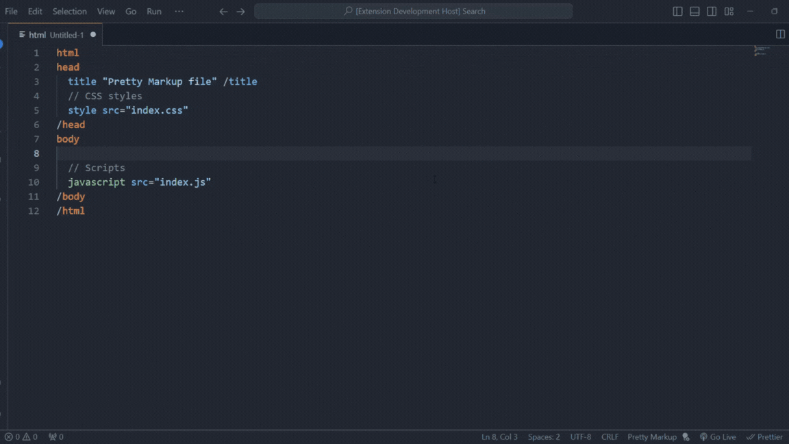Click the icon right of Pretty Markup
The image size is (789, 444).
[686, 437]
